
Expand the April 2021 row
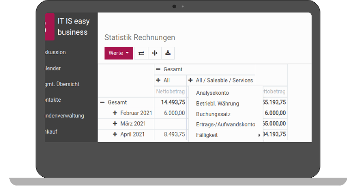tap(115, 134)
